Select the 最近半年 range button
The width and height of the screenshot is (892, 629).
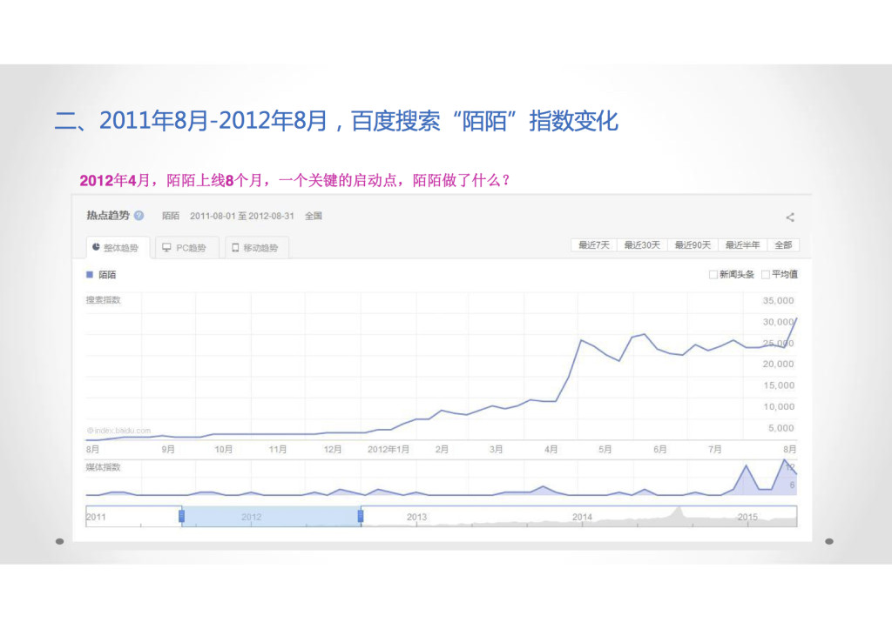pos(742,244)
